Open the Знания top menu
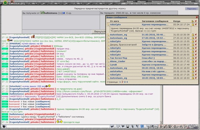The image size is (200, 130). [130, 2]
